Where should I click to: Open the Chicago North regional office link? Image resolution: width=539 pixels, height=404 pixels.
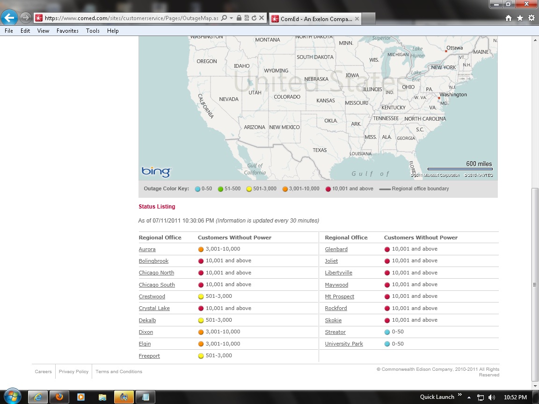pos(156,273)
